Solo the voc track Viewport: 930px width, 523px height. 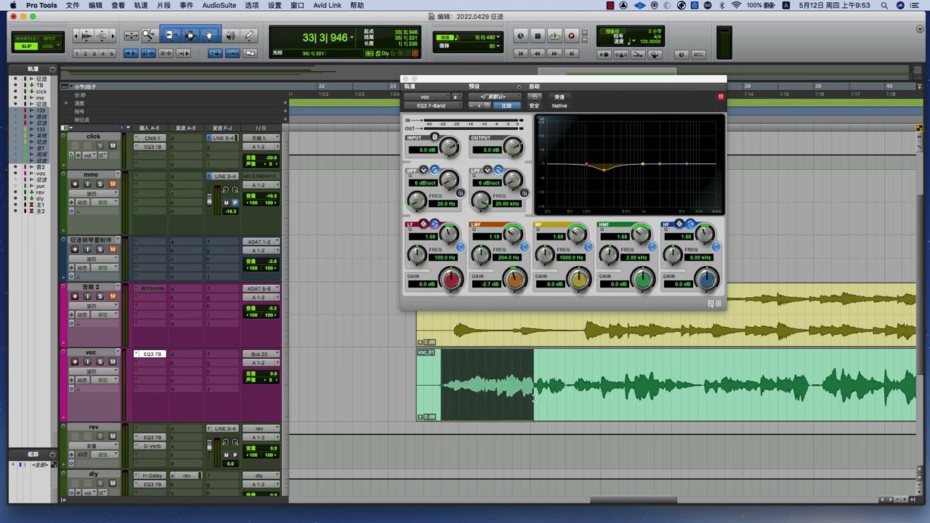click(100, 362)
